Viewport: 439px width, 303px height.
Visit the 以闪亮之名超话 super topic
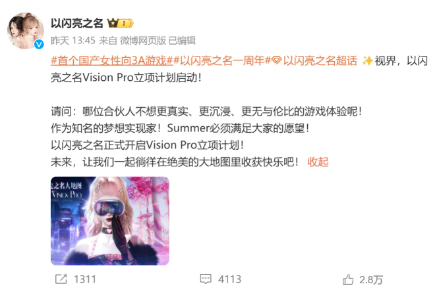320,61
